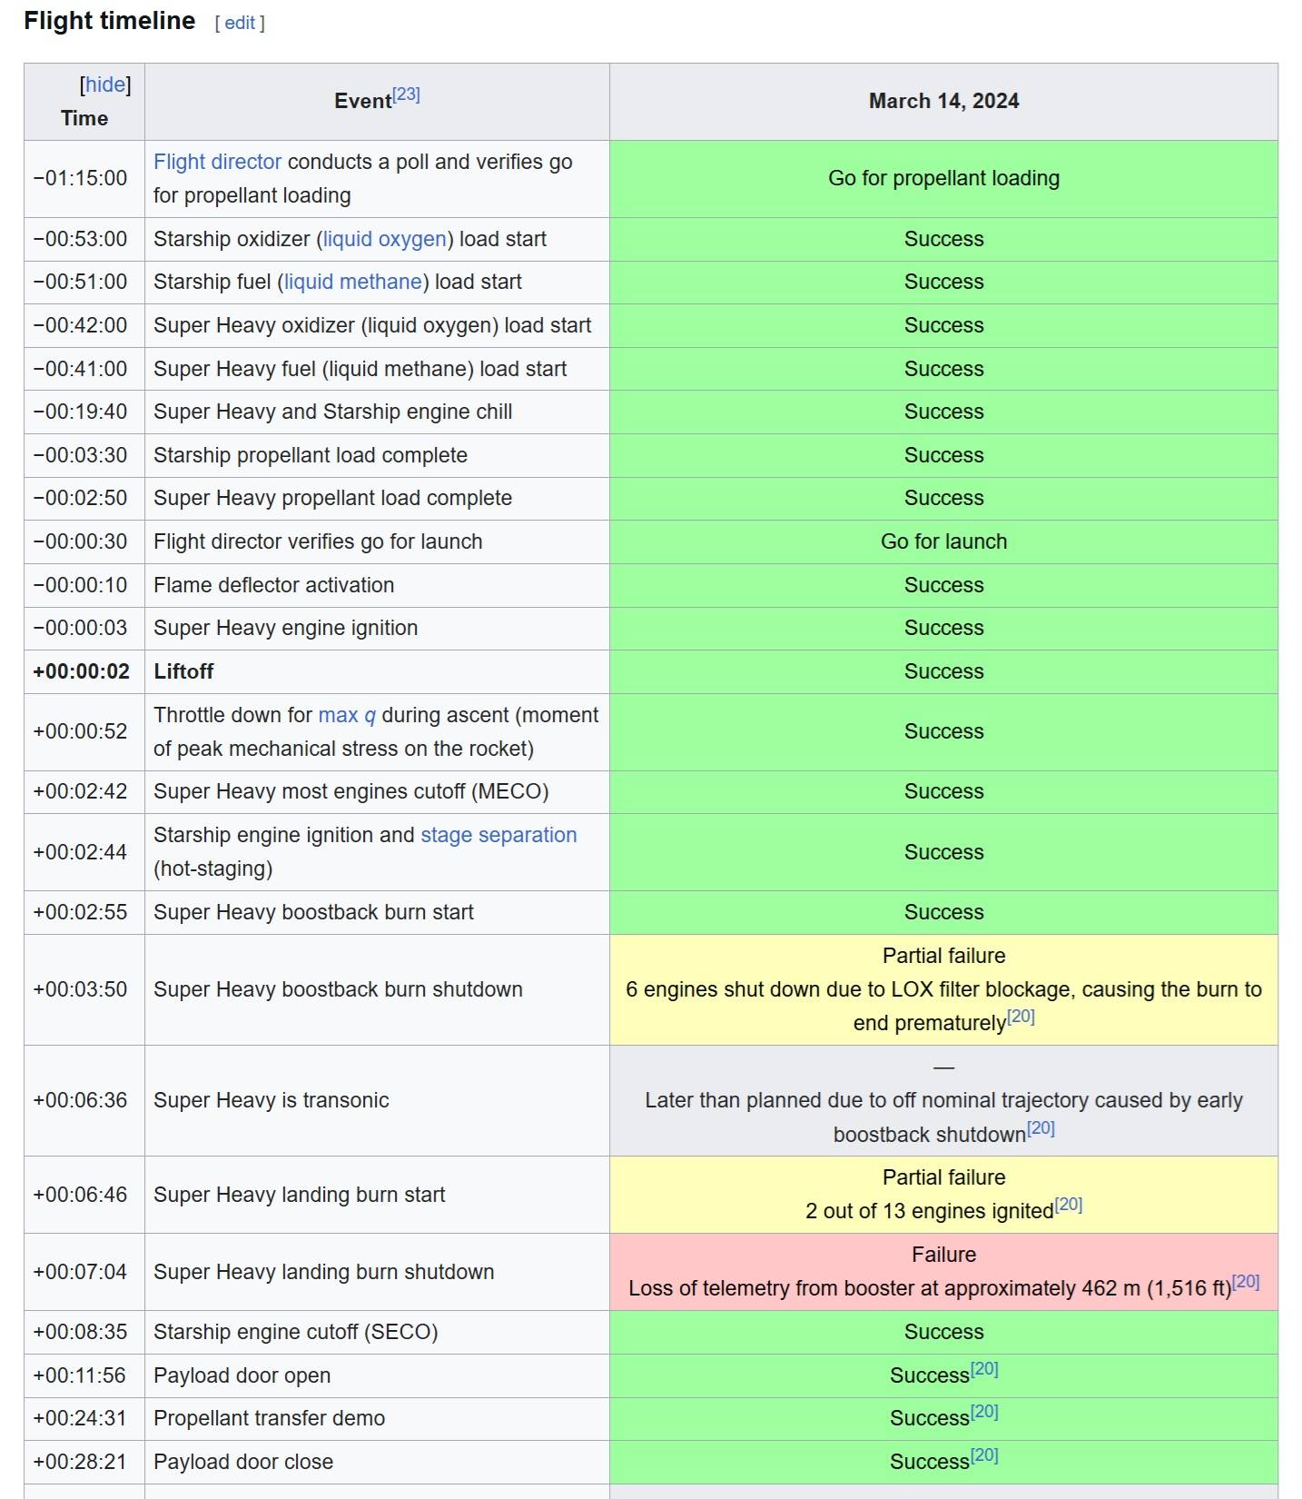Click the 'Go for launch' status cell
The image size is (1302, 1499).
[x=943, y=541]
